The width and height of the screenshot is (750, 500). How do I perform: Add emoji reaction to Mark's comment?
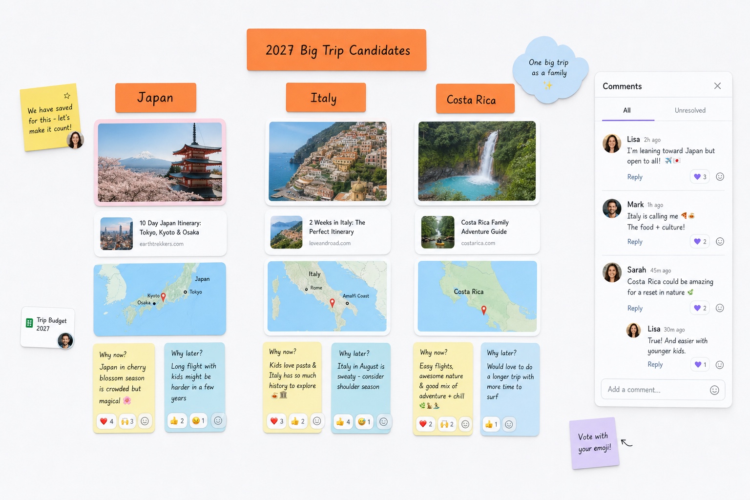pos(720,242)
